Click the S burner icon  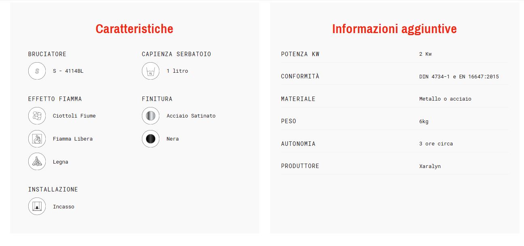pyautogui.click(x=37, y=71)
